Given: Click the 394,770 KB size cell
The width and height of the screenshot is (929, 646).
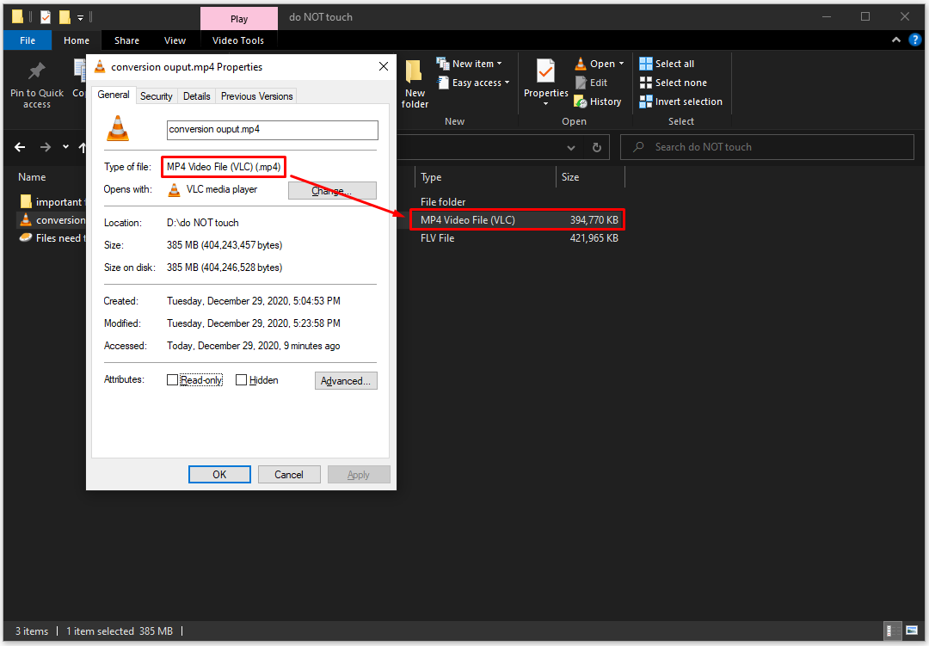Looking at the screenshot, I should [x=594, y=220].
